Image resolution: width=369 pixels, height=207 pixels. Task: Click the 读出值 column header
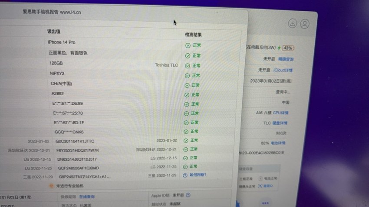(54, 32)
